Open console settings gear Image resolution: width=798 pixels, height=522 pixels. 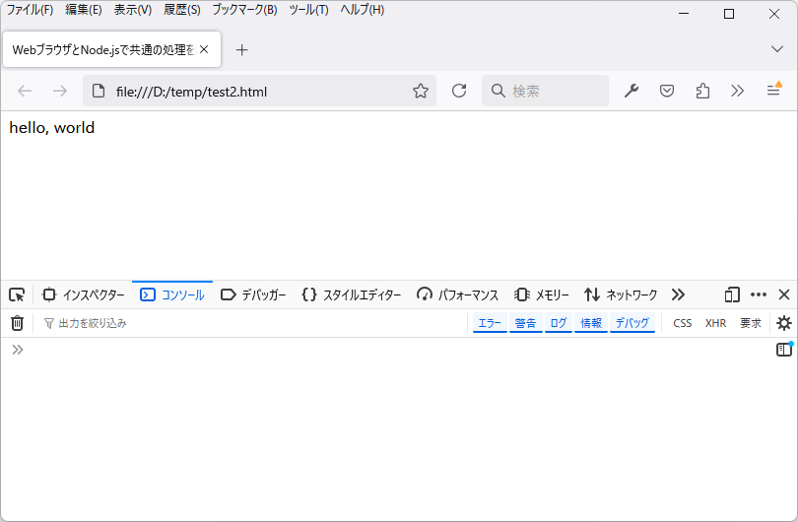point(784,323)
